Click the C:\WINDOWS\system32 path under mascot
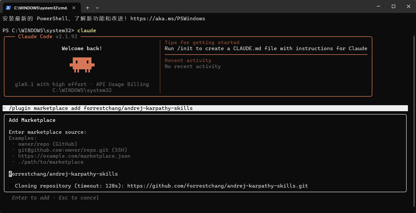This screenshot has height=213, width=416. tap(82, 90)
